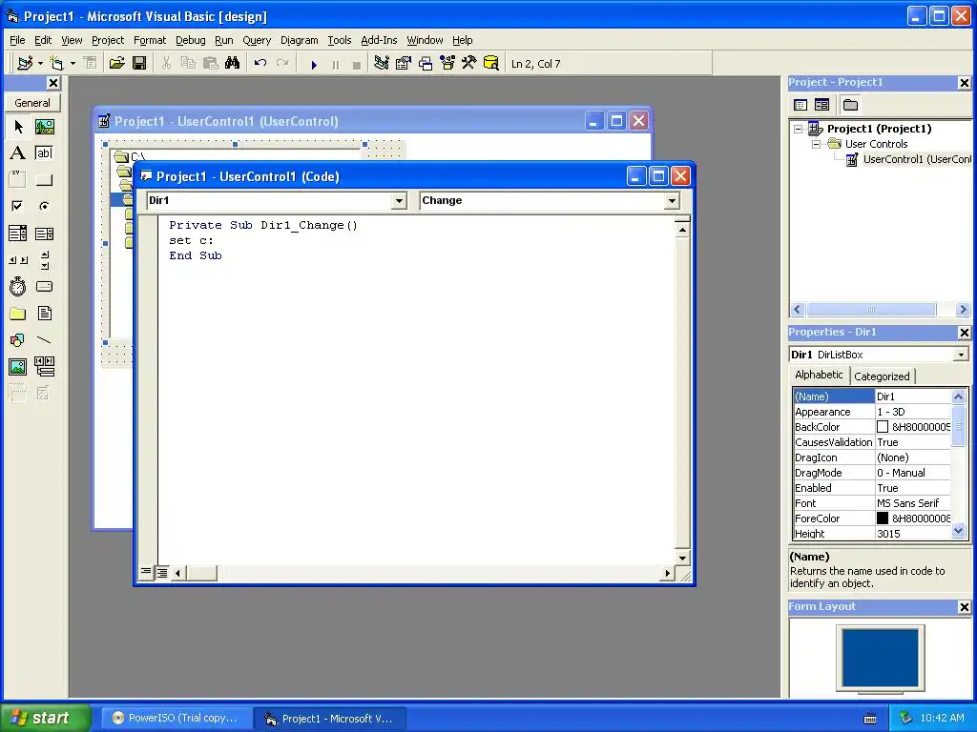Start the program with Run arrow
The image size is (977, 732).
coord(314,64)
